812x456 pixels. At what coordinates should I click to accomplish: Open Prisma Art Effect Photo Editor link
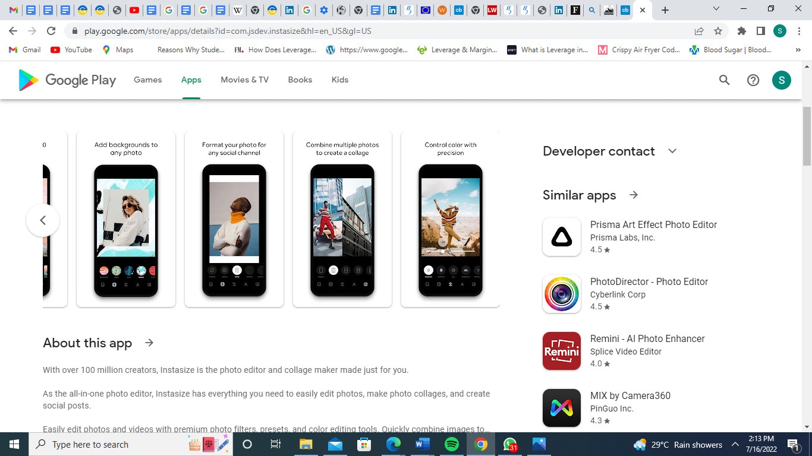pos(653,224)
